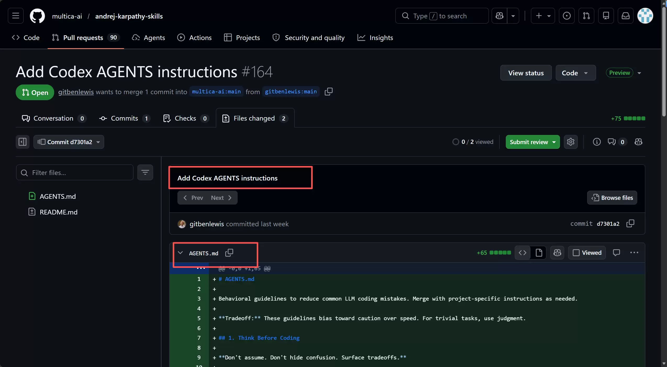Open more options for AGENTS.md
Screen dimensions: 667x367
(634, 253)
